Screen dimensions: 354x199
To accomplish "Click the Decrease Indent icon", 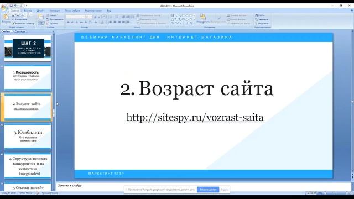I will [124, 17].
